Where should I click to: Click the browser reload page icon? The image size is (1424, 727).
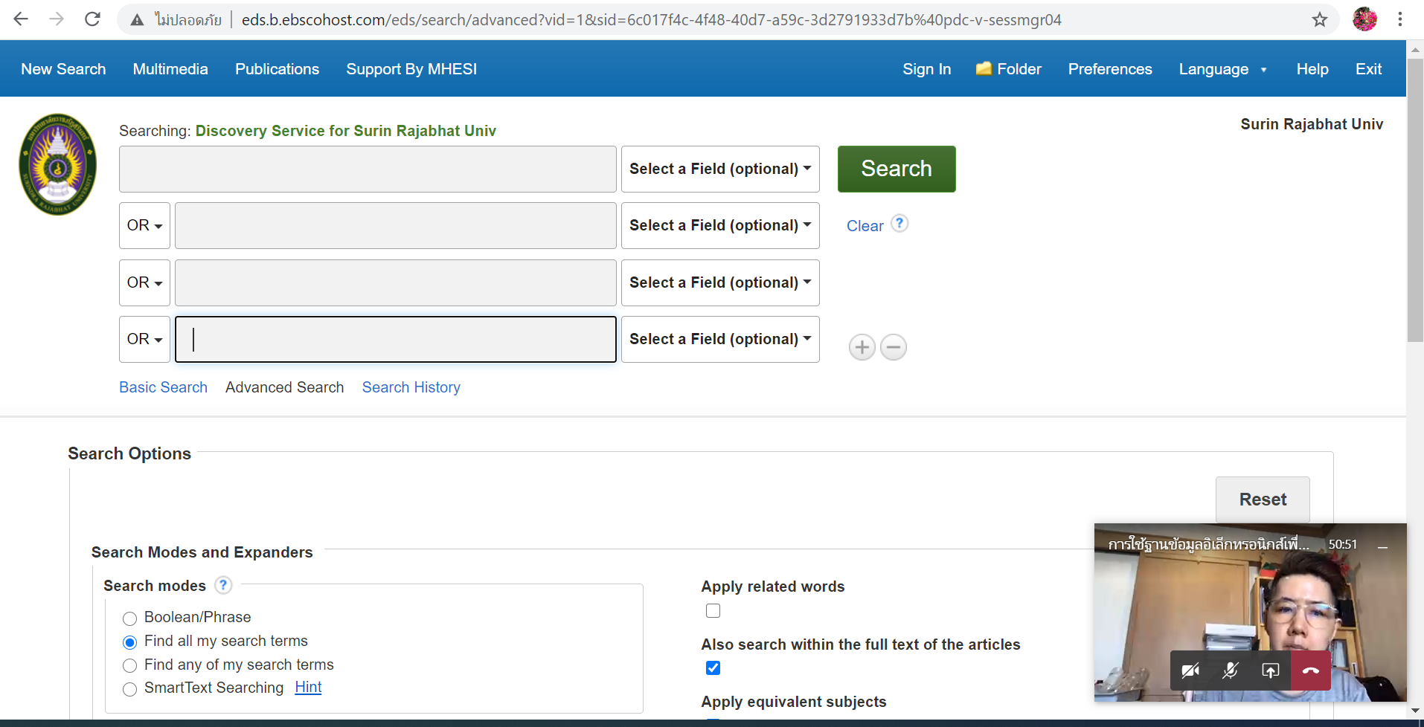point(92,19)
